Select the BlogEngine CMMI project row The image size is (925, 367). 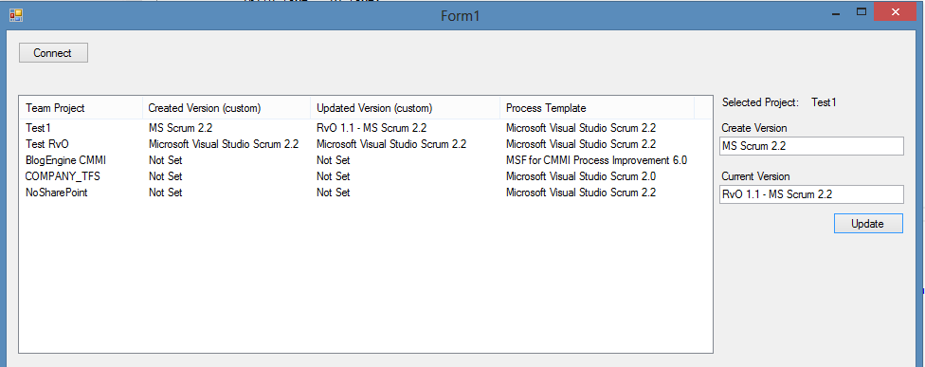coord(365,160)
